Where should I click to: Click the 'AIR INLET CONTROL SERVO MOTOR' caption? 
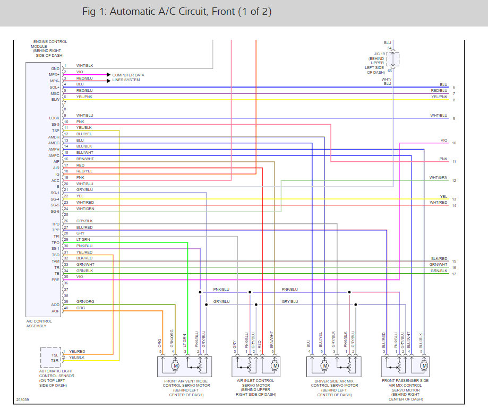tap(255, 388)
